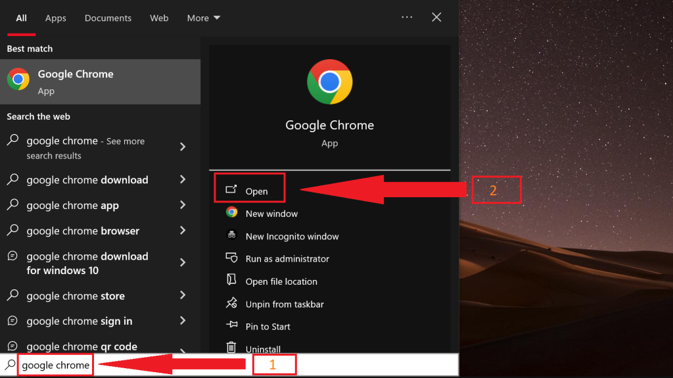Click the Uninstall trash can icon
The height and width of the screenshot is (378, 673).
tap(231, 347)
